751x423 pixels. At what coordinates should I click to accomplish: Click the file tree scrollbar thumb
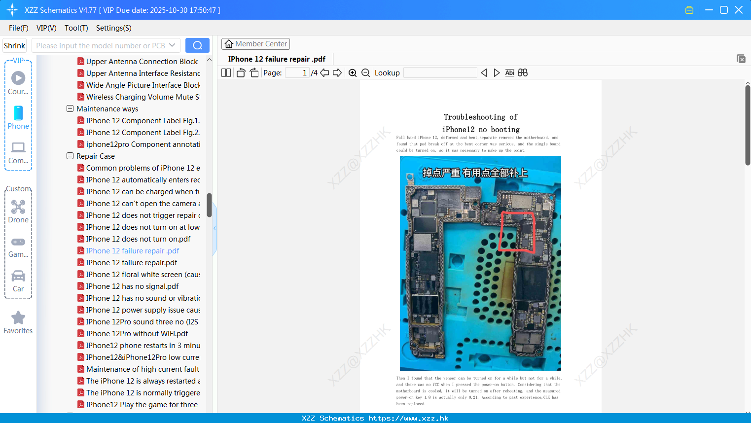209,205
